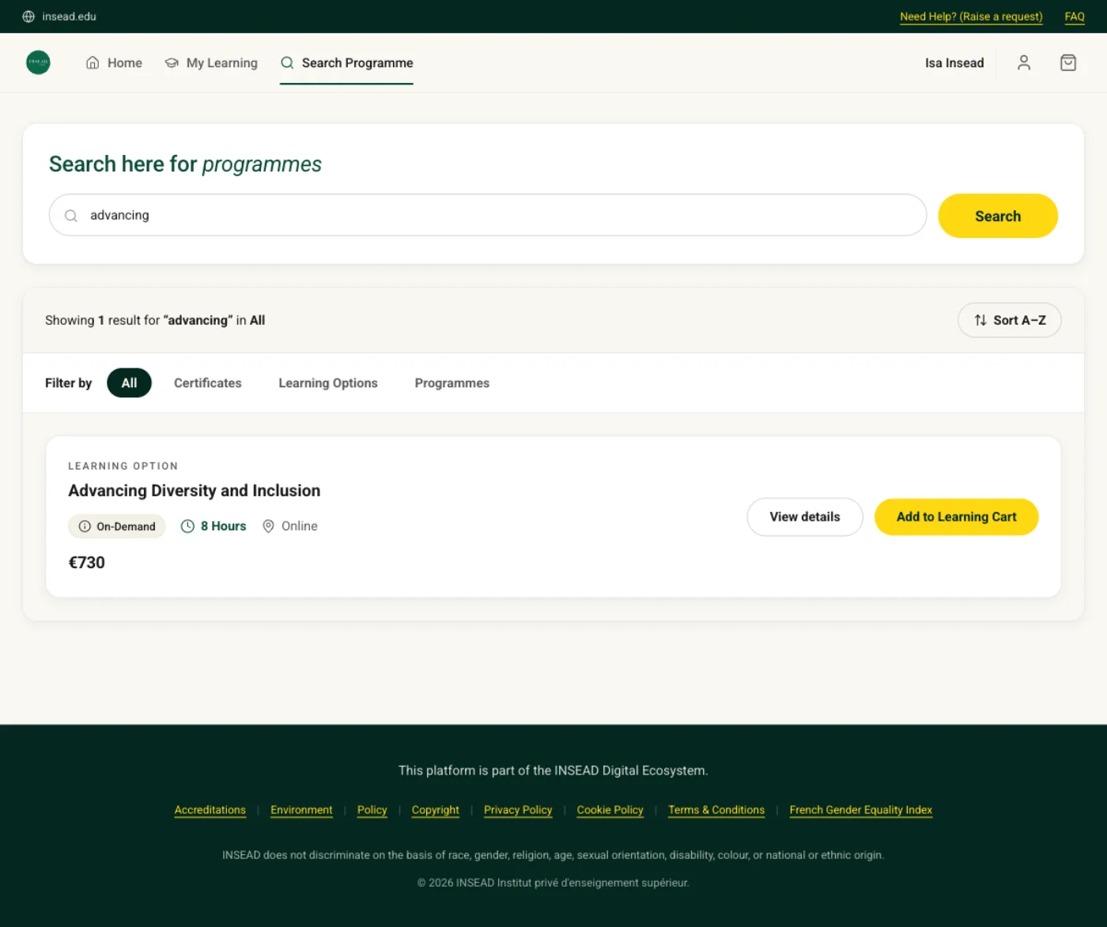Image resolution: width=1107 pixels, height=927 pixels.
Task: Filter results by Certificates
Action: (x=208, y=383)
